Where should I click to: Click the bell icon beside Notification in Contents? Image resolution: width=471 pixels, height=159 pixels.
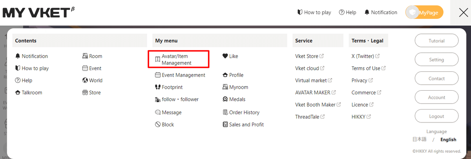pos(18,56)
